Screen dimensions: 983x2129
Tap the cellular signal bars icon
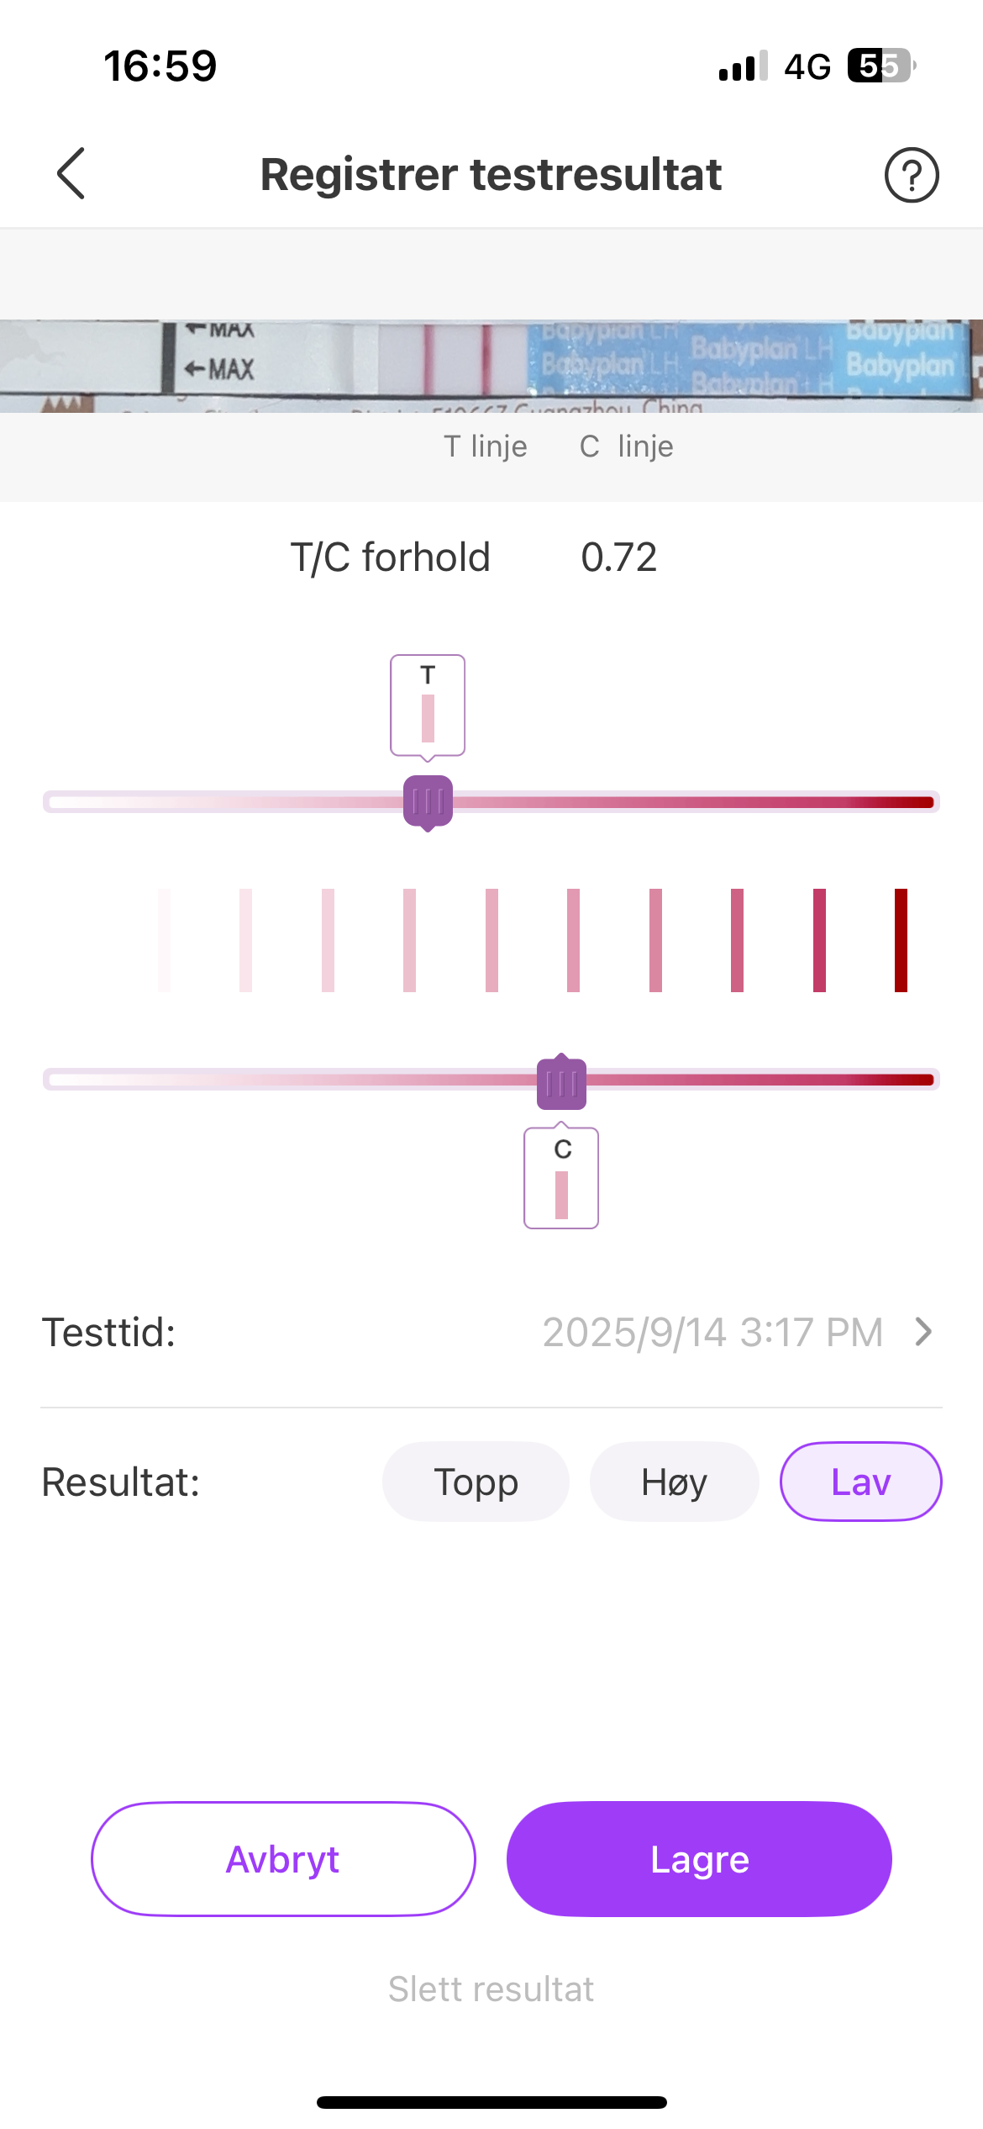[743, 66]
